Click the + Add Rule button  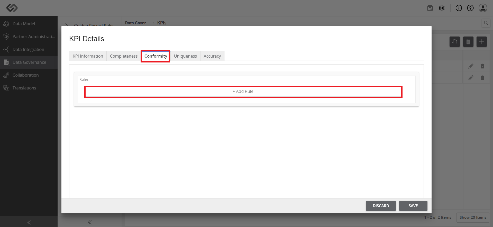click(243, 92)
